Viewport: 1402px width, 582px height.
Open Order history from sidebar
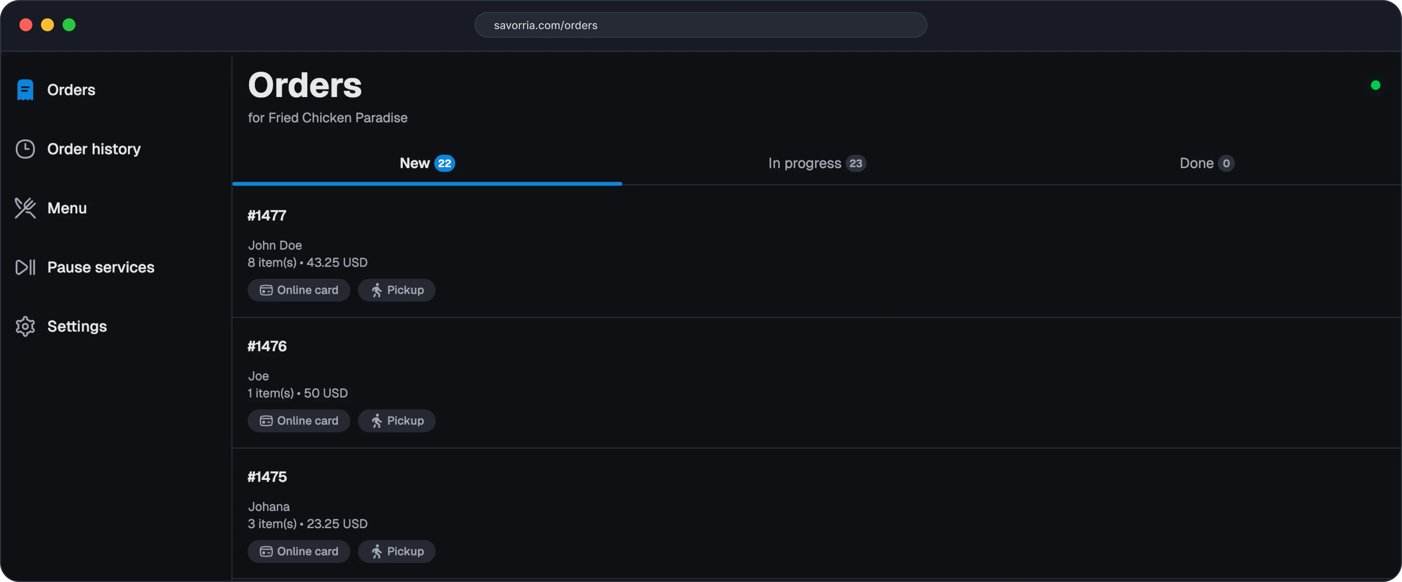click(93, 149)
